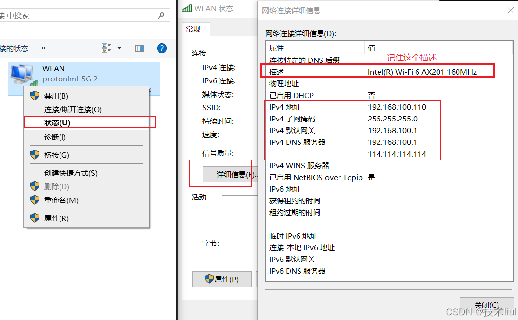Choose 重命名(M) in the context menu
Image resolution: width=518 pixels, height=320 pixels.
click(86, 200)
